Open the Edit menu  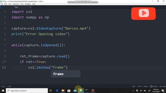pyautogui.click(x=6, y=4)
